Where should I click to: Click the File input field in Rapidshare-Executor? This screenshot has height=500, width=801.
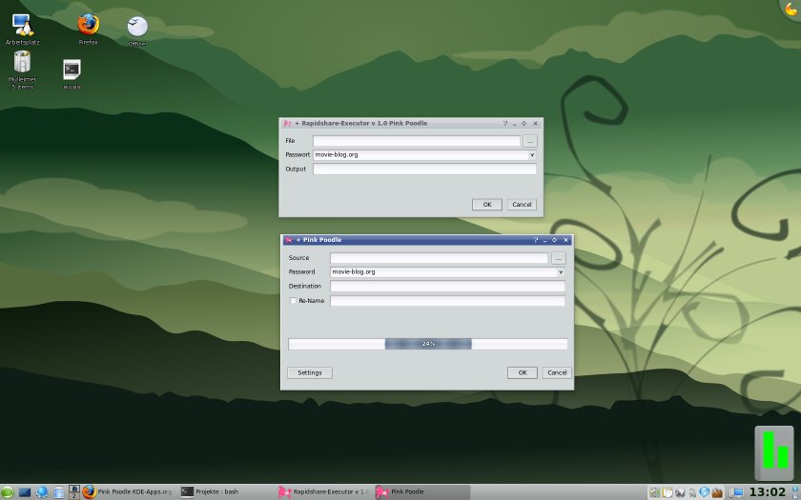(417, 141)
